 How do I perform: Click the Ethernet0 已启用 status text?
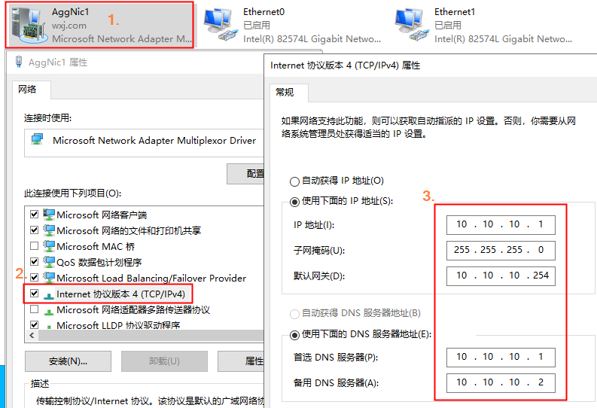click(257, 25)
